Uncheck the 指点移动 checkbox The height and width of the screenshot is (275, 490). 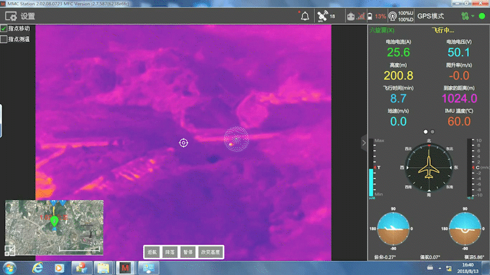pyautogui.click(x=4, y=28)
